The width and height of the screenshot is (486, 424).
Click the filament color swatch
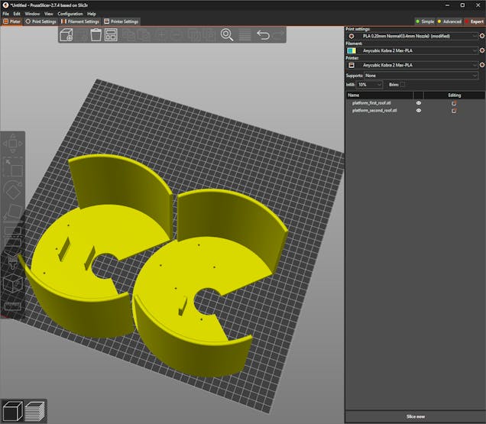352,50
